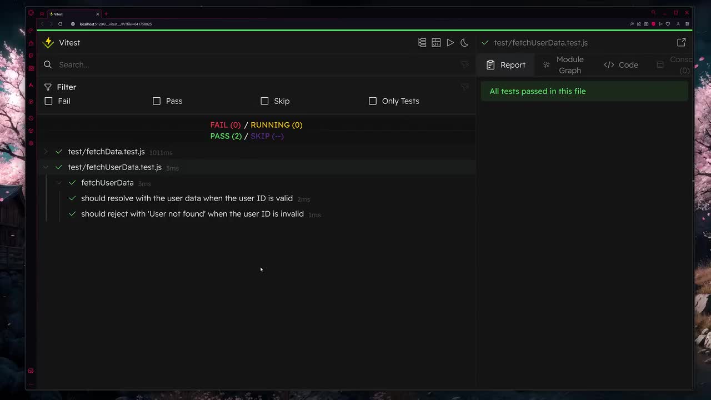Collapse the fetchUserData suite chevron
Image resolution: width=711 pixels, height=400 pixels.
point(59,183)
